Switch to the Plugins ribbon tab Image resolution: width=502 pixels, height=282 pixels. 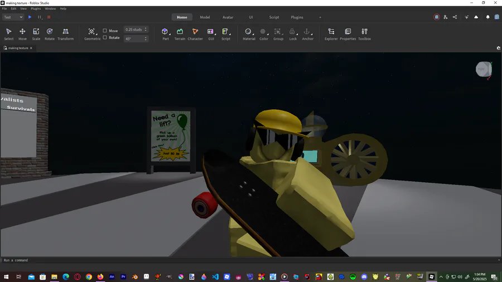tap(297, 17)
